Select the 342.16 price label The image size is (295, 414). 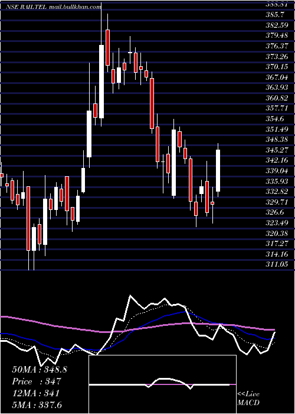[x=277, y=160]
